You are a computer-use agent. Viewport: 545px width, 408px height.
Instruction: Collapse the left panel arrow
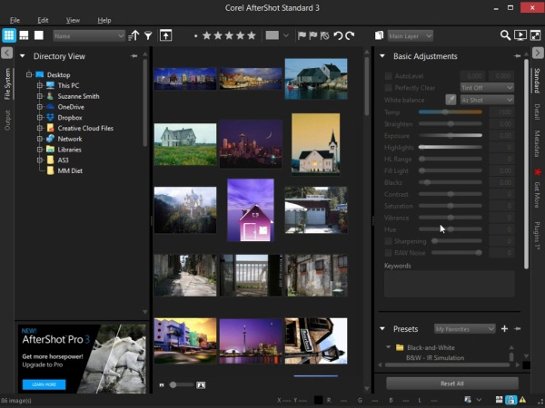tap(6, 53)
